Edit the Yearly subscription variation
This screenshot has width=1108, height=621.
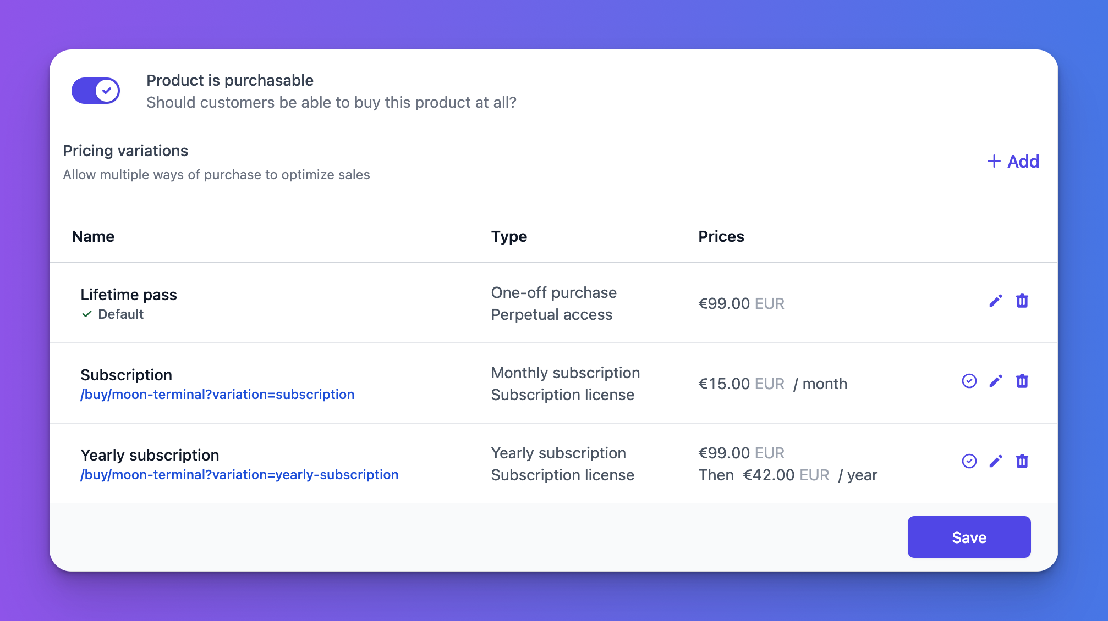pyautogui.click(x=995, y=461)
